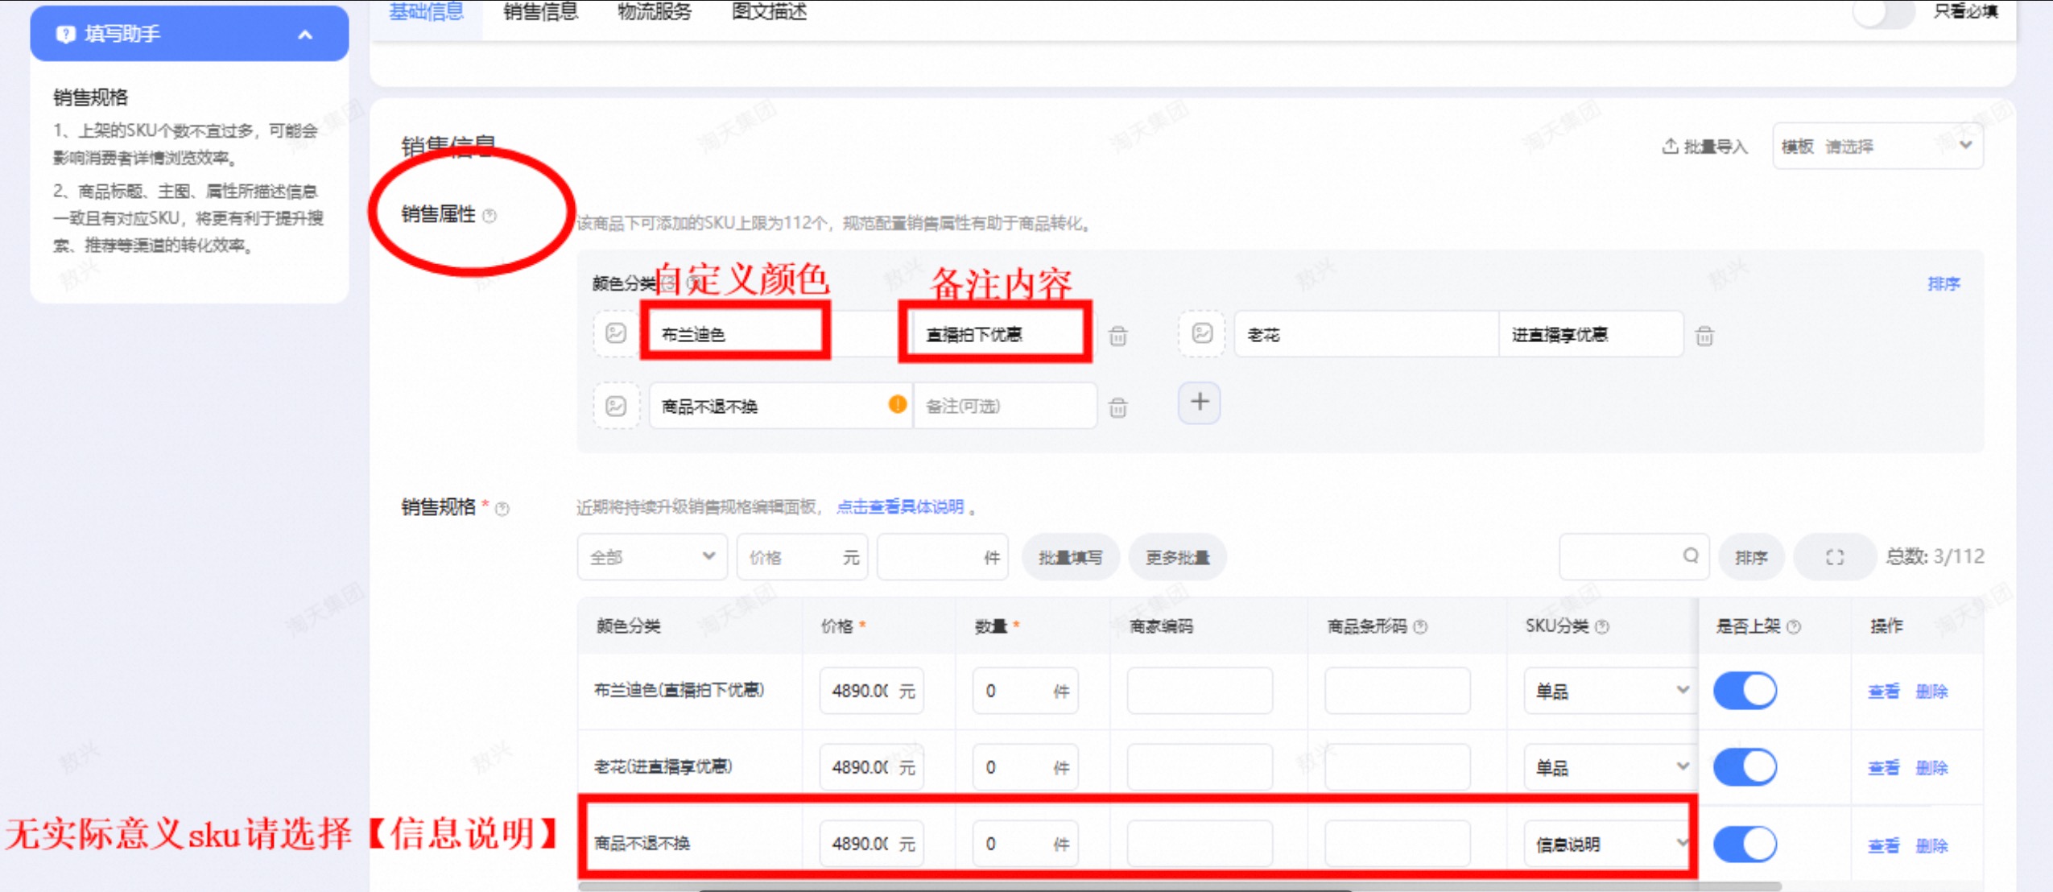Upload image for 商品不退不换 entry

tap(616, 405)
